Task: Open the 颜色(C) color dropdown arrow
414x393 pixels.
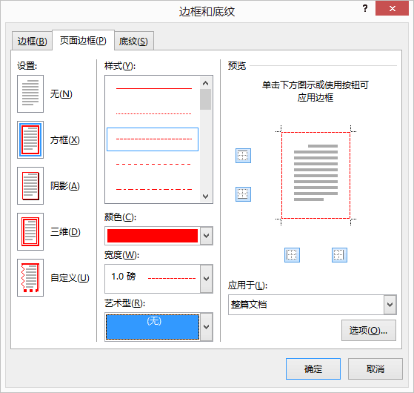Action: tap(207, 236)
